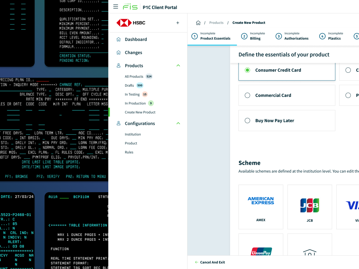Open the Authorisations step tab
Image resolution: width=359 pixels, height=269 pixels.
[292, 36]
